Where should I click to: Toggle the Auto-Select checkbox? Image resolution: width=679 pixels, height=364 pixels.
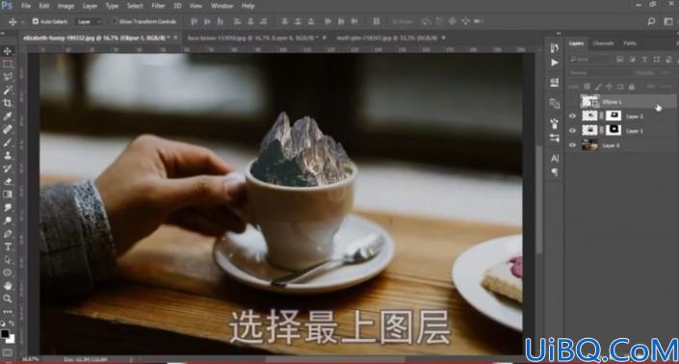pyautogui.click(x=36, y=21)
